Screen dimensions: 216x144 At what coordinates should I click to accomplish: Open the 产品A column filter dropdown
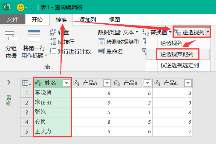[x=107, y=83]
